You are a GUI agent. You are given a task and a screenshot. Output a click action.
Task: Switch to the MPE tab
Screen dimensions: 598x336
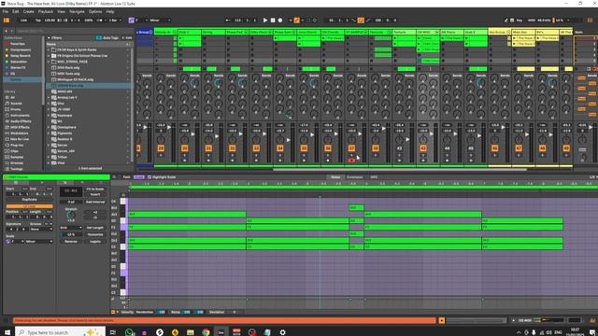(x=374, y=177)
